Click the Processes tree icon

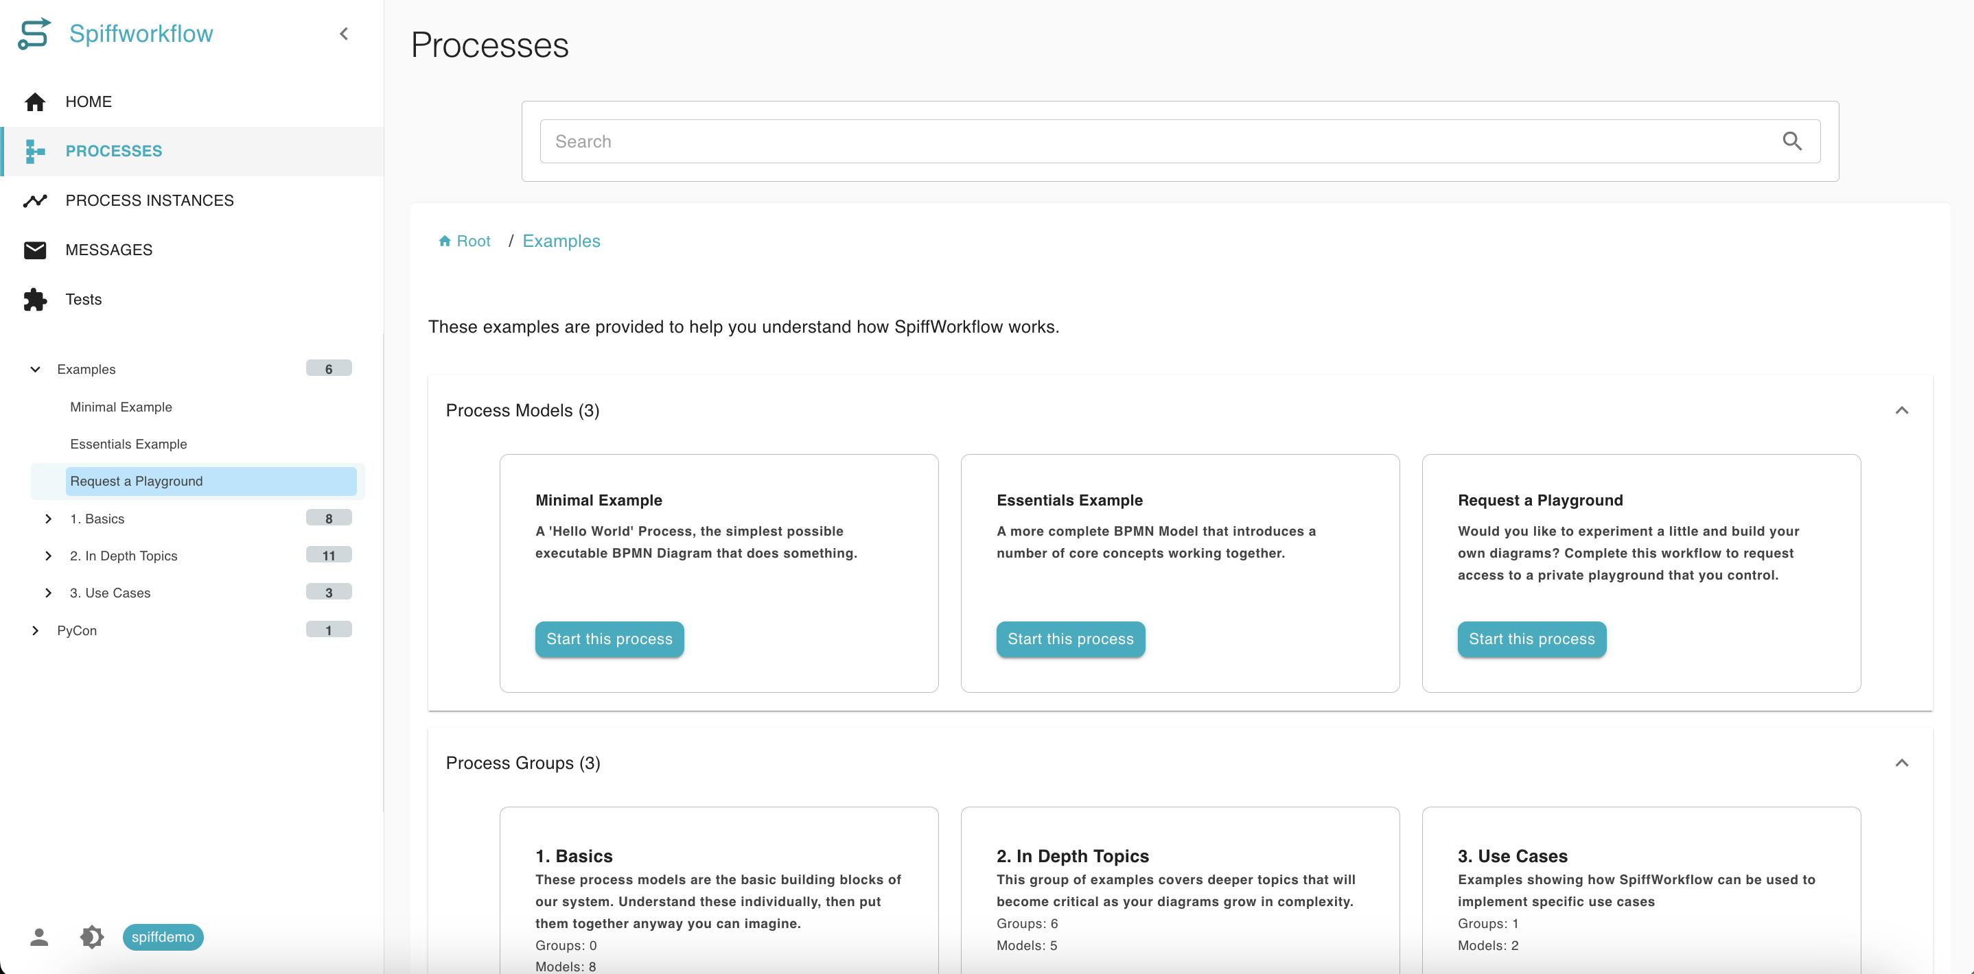pos(35,151)
